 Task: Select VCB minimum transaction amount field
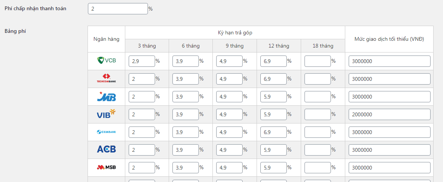pos(389,61)
